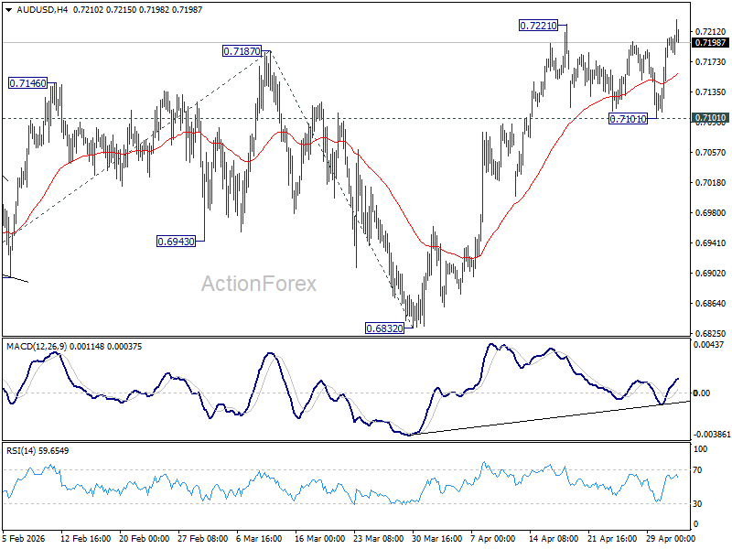Screen dimensions: 732x549
Task: Select the 0.71870 price label
Action: [242, 51]
